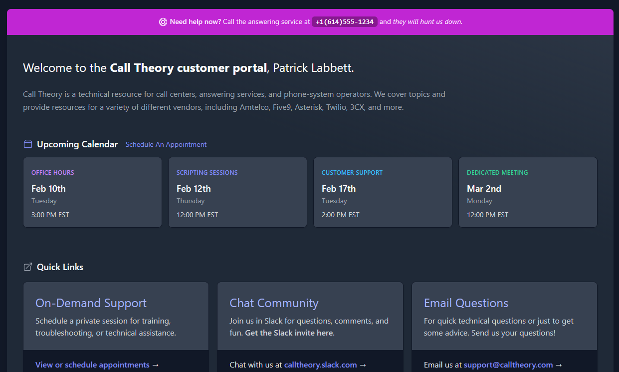Image resolution: width=619 pixels, height=372 pixels.
Task: Click the lifebuoy help icon in banner
Action: [163, 22]
